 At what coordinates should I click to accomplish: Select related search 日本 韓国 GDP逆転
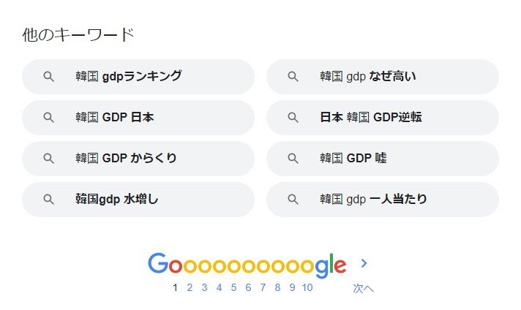383,118
